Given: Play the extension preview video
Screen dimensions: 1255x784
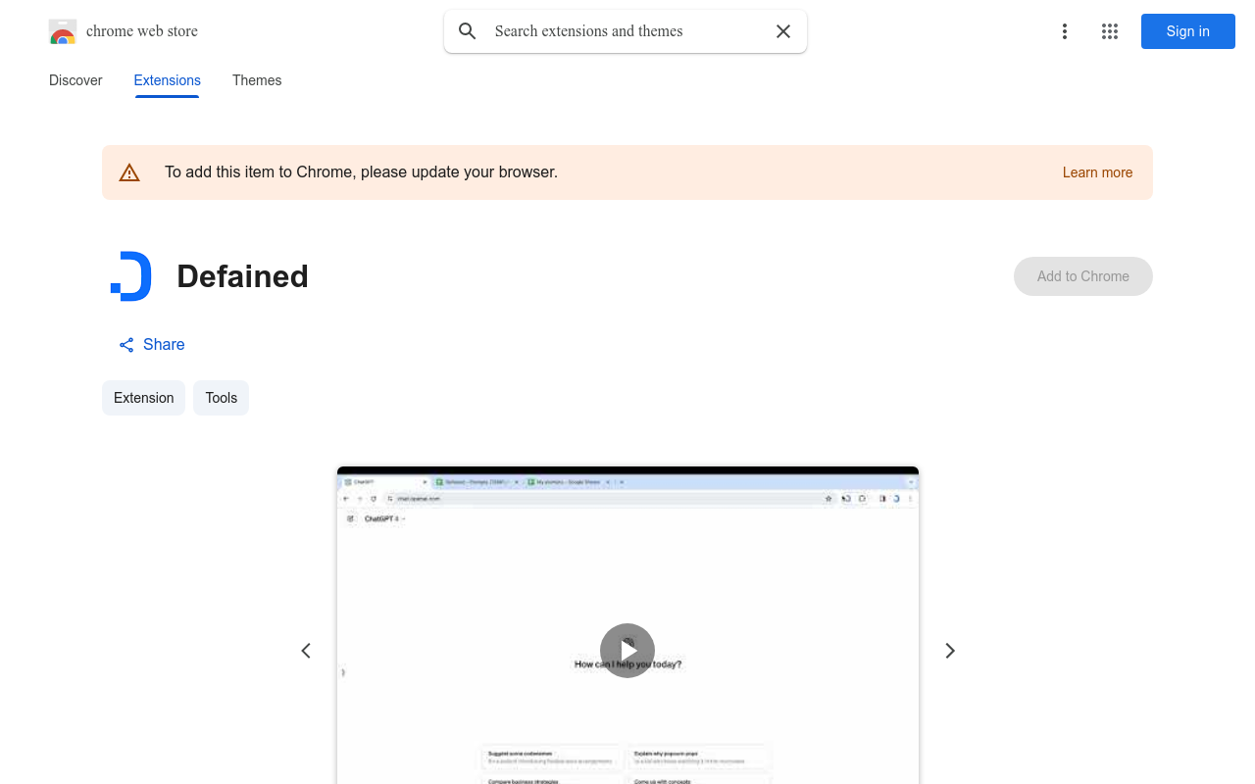Looking at the screenshot, I should click(627, 651).
